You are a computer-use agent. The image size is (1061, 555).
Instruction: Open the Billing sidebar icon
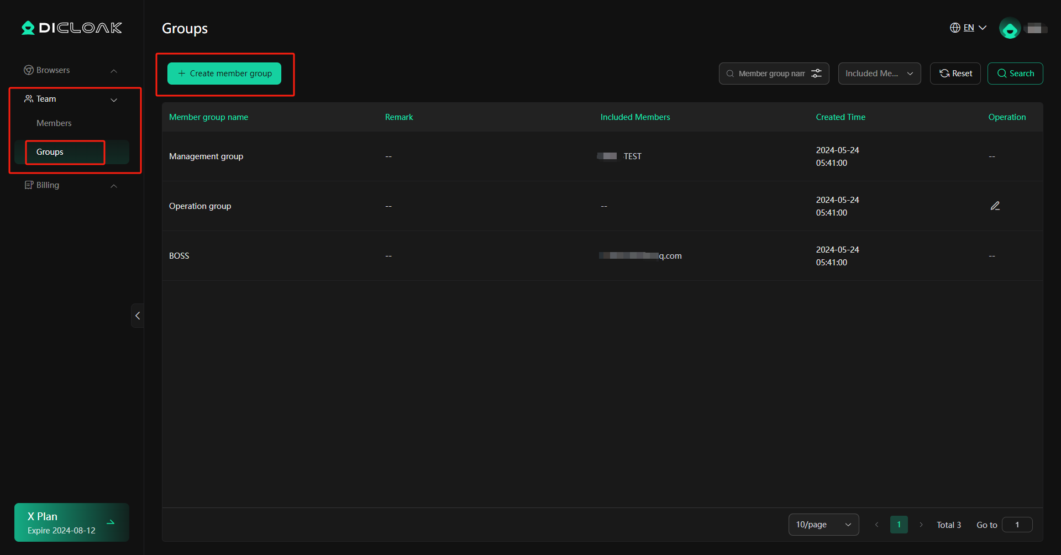point(30,185)
